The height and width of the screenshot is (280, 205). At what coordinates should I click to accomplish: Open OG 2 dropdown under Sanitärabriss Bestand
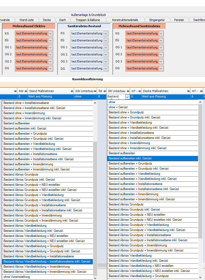(106, 54)
